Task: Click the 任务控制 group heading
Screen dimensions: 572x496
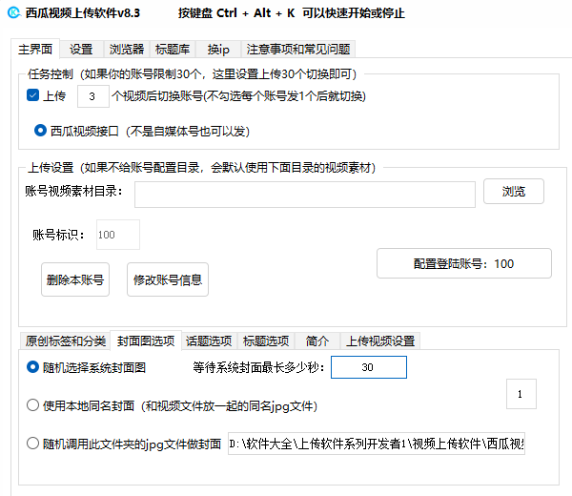Action: tap(192, 74)
